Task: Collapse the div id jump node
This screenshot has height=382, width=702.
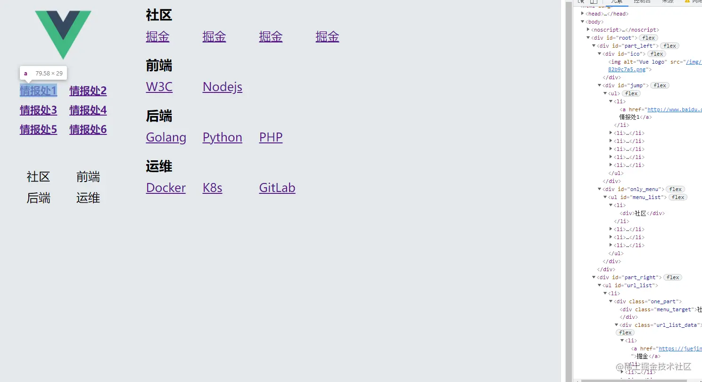Action: click(600, 85)
